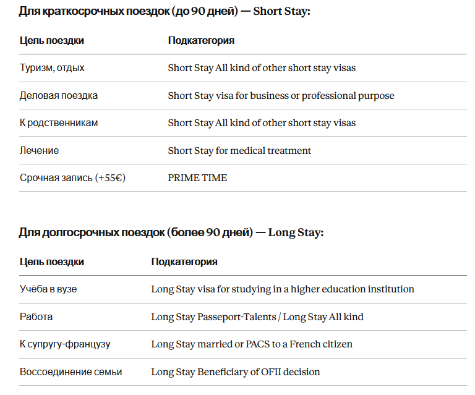The height and width of the screenshot is (395, 475).
Task: Select the 'Деловая поездка' cell
Action: pyautogui.click(x=59, y=96)
